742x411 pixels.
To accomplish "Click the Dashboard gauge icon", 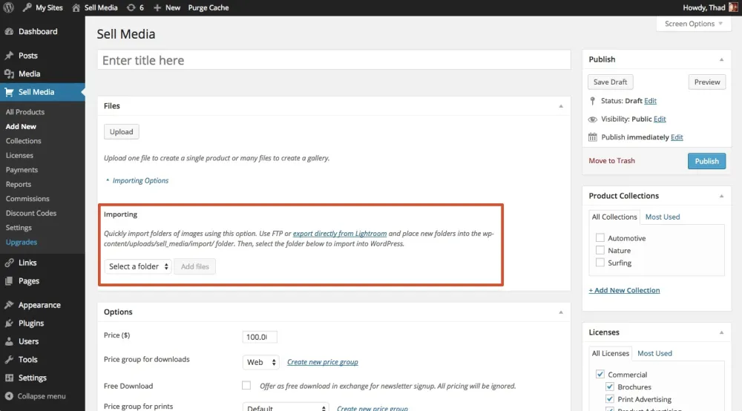I will click(x=9, y=31).
